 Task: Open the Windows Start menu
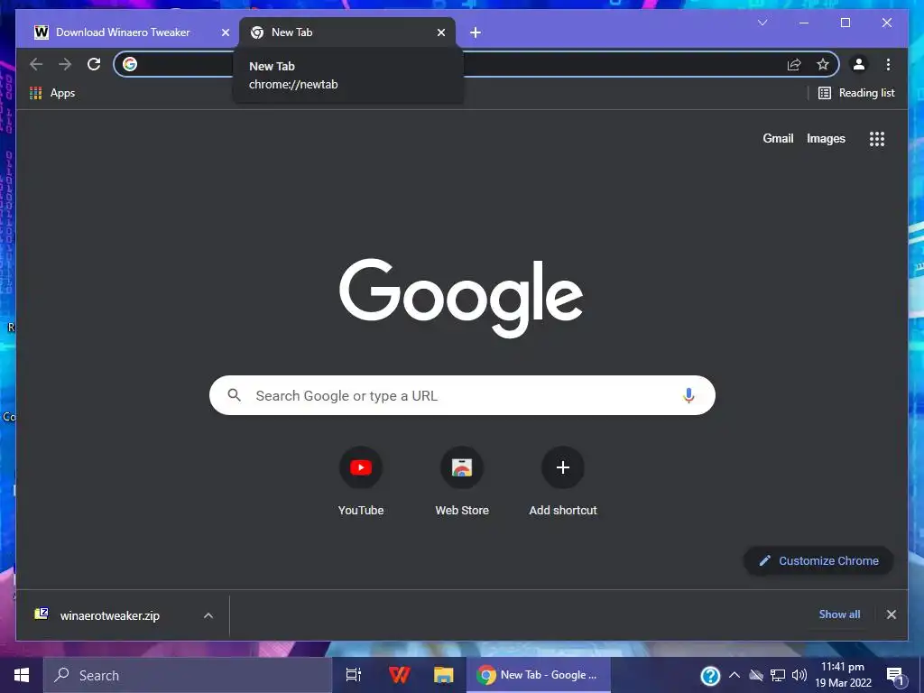tap(22, 675)
